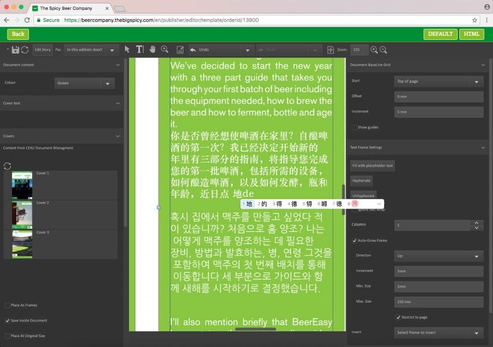Collapse the Text Frame Settings section
This screenshot has width=493, height=347.
pos(483,147)
